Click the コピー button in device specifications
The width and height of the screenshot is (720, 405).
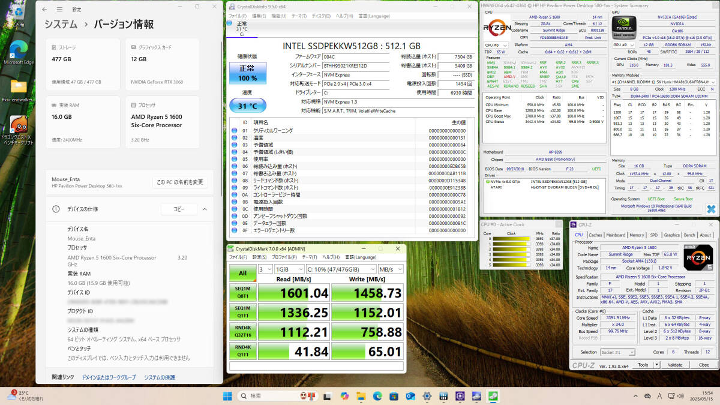(x=179, y=209)
